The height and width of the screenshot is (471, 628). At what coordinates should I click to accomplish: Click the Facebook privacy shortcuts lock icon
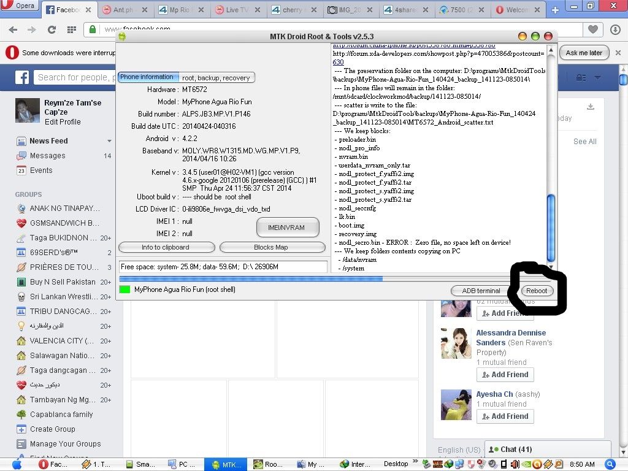coord(580,77)
